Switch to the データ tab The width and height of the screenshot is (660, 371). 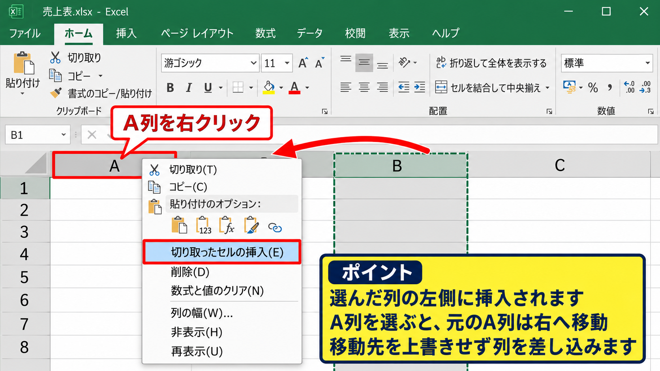(x=309, y=33)
